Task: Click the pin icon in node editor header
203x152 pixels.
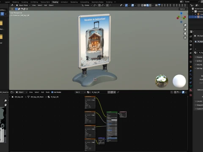Action: [x=118, y=92]
